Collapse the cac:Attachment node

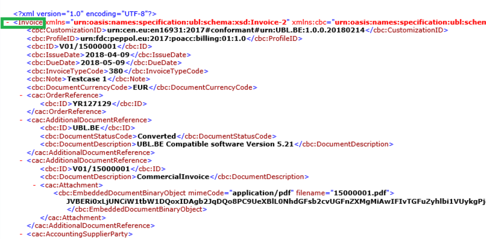(34, 185)
